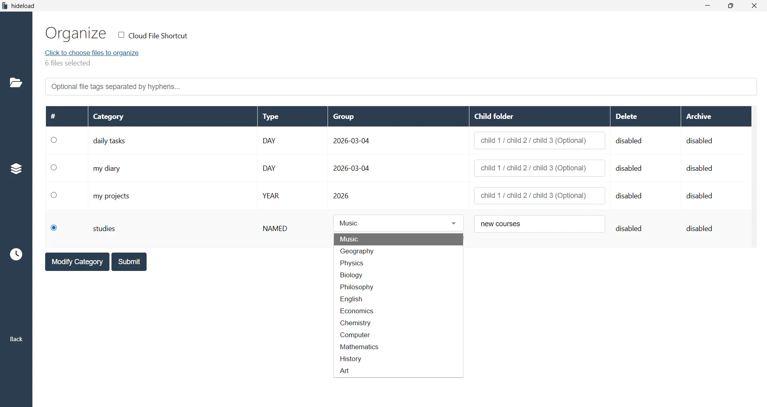767x407 pixels.
Task: Click the daily tasks category cell
Action: pyautogui.click(x=173, y=140)
